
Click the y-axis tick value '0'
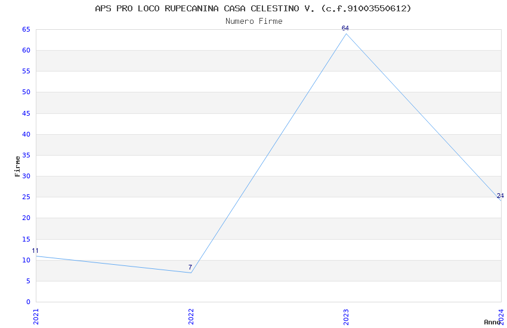tap(28, 302)
